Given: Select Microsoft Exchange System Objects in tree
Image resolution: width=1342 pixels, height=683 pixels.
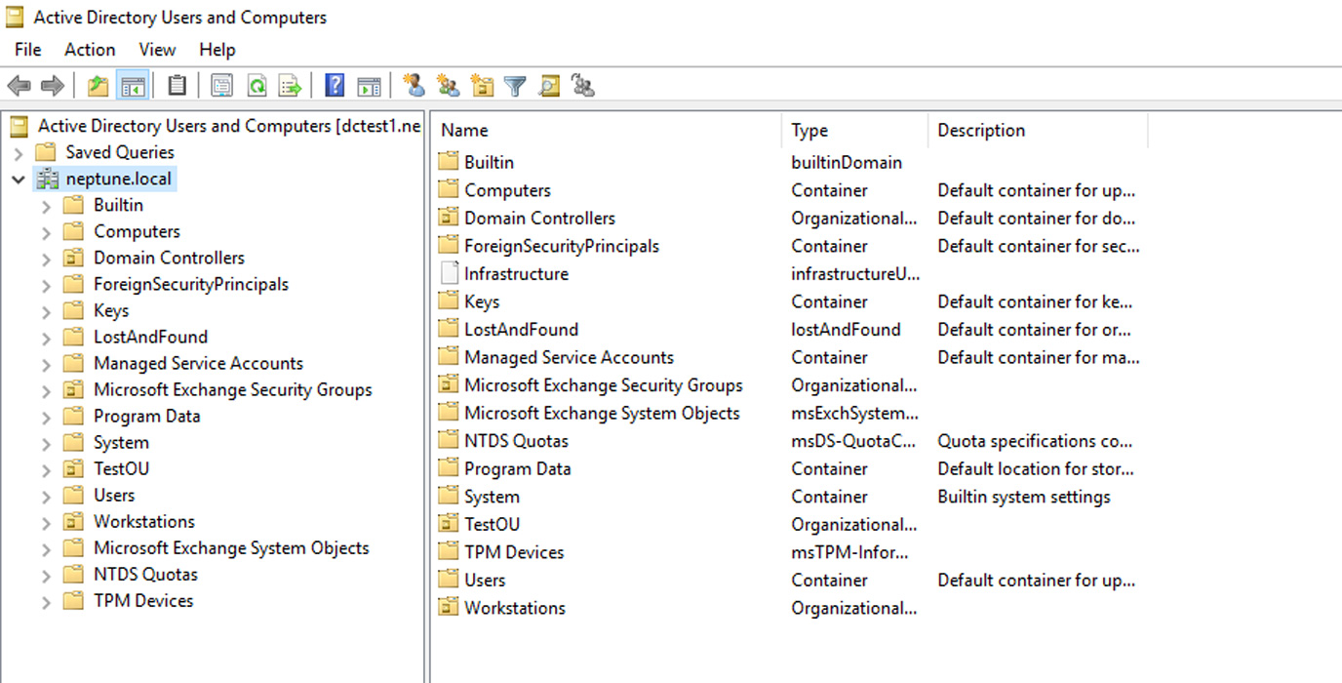Looking at the screenshot, I should [x=231, y=548].
